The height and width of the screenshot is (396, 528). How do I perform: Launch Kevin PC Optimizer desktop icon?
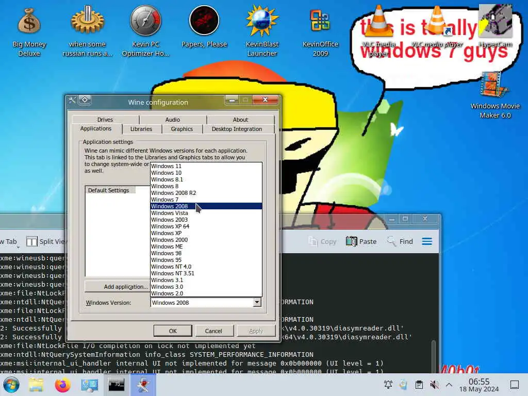click(x=145, y=31)
